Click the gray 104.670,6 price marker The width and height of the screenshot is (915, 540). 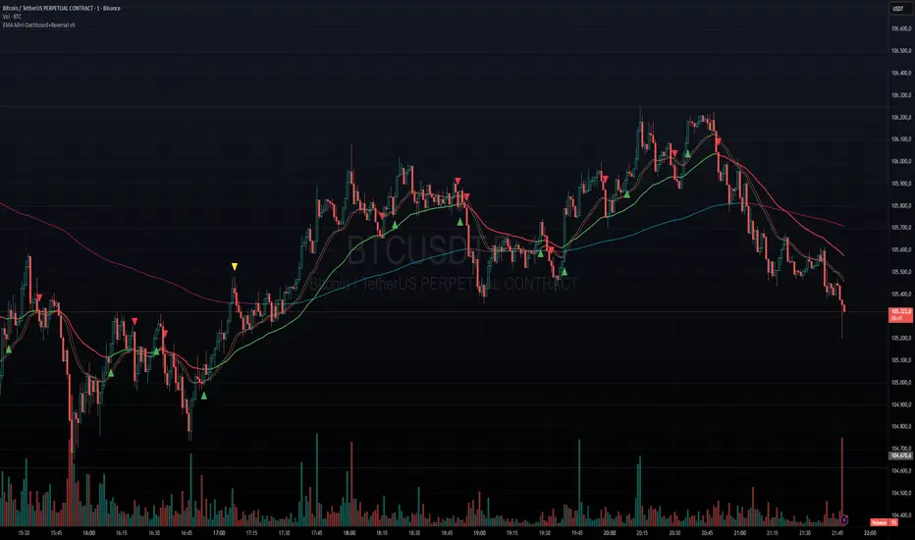coord(900,456)
